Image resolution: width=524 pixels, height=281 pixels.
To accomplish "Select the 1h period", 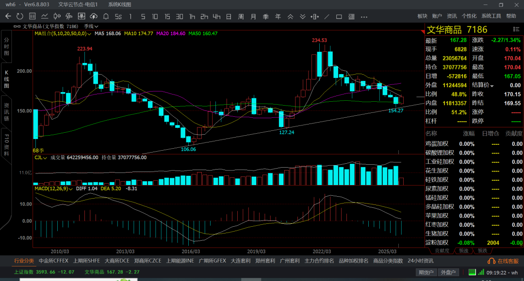I will [x=192, y=16].
